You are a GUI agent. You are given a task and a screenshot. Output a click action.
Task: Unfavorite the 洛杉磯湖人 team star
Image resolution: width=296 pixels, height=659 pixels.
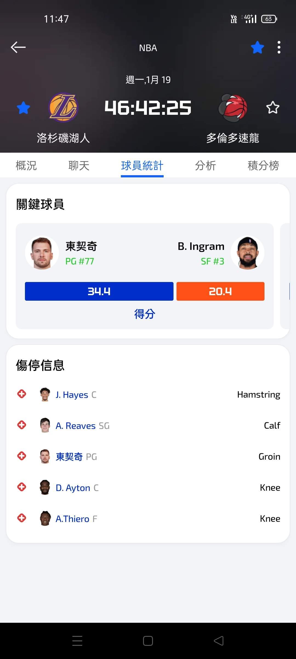(x=23, y=108)
